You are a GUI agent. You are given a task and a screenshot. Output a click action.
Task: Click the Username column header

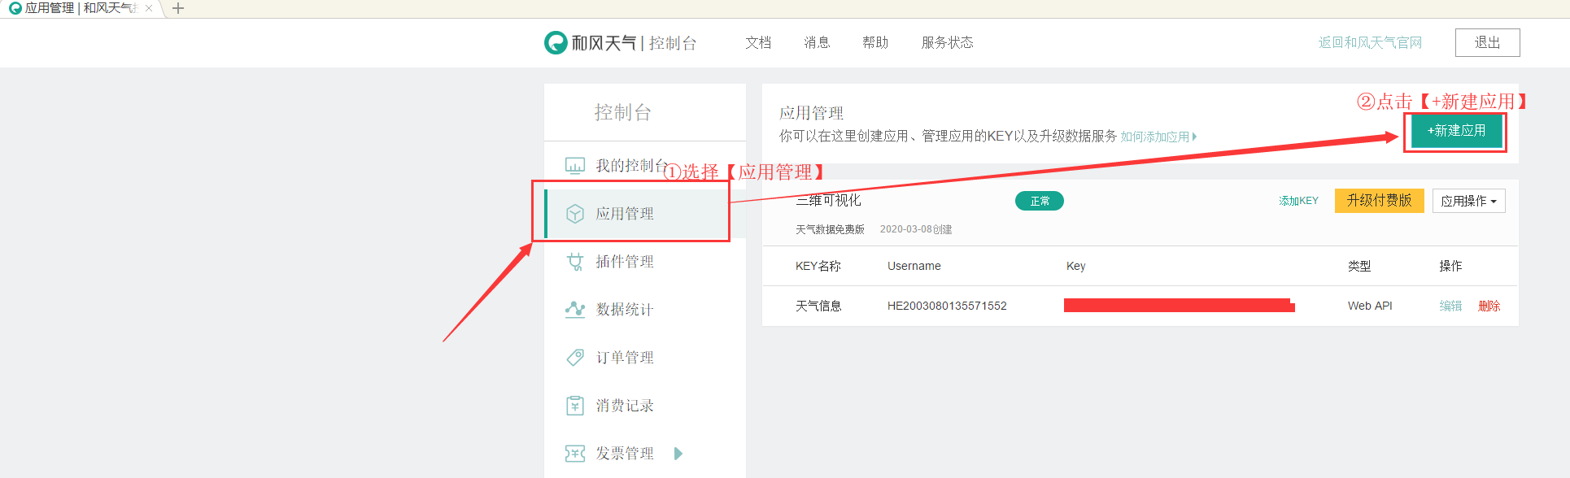point(914,266)
